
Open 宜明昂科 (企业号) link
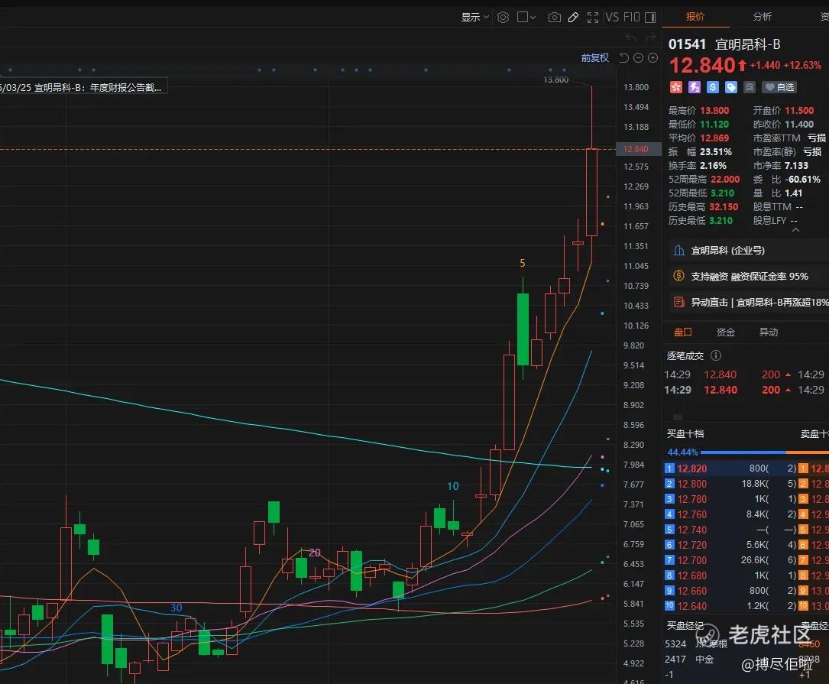(728, 250)
